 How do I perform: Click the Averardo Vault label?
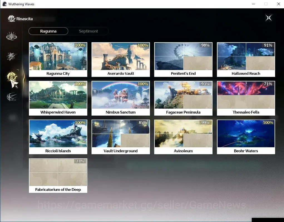coord(121,73)
